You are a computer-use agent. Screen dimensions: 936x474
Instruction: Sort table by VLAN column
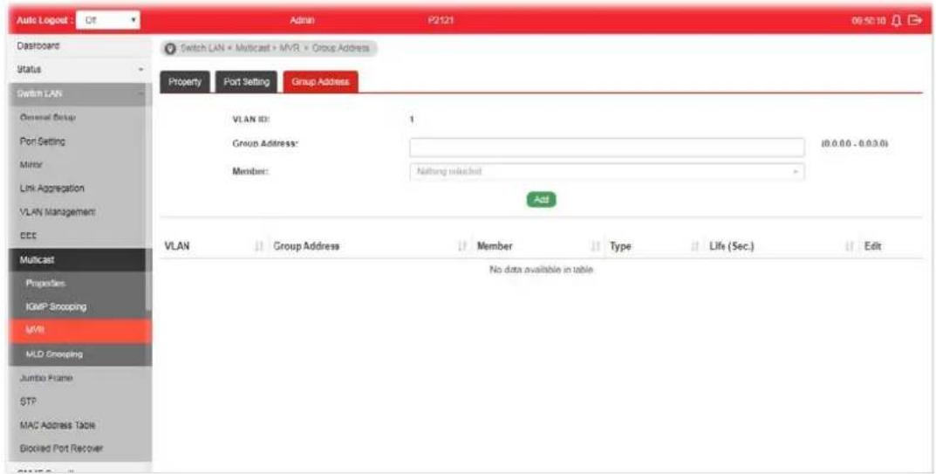pyautogui.click(x=214, y=246)
